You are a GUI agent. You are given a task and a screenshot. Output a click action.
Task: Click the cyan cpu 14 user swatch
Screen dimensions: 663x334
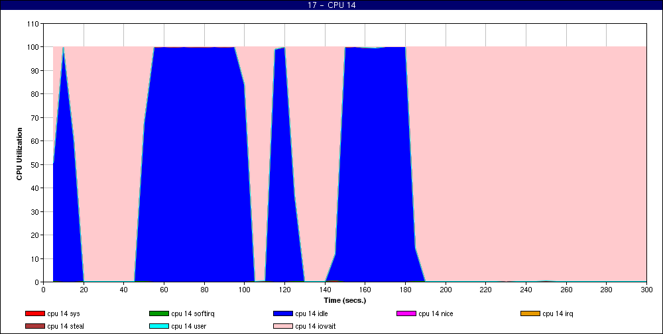158,327
